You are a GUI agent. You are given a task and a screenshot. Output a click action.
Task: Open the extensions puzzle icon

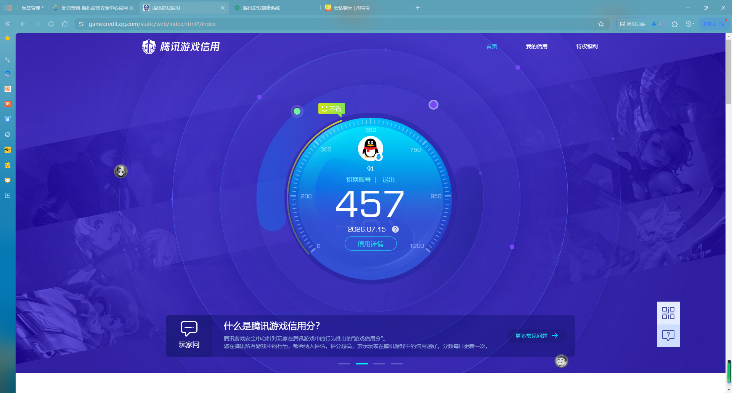click(675, 24)
